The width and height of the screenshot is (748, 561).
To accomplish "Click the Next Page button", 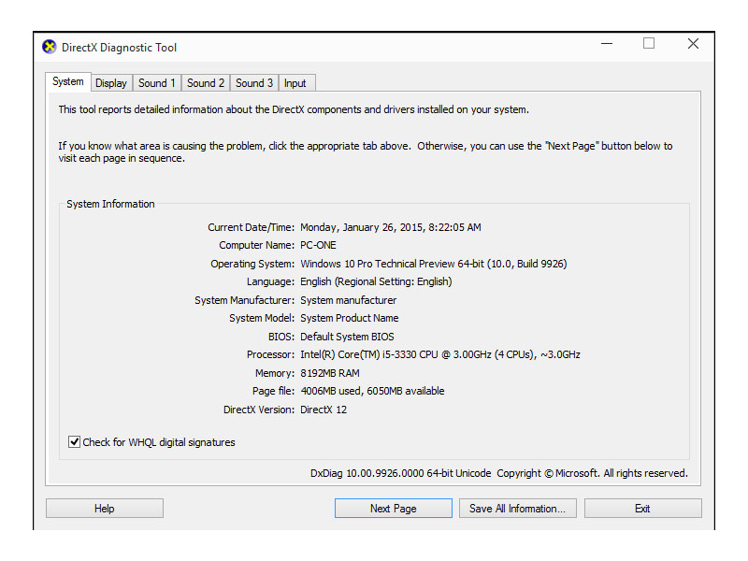I will tap(393, 508).
